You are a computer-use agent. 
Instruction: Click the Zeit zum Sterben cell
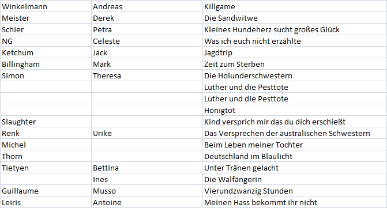pyautogui.click(x=295, y=64)
